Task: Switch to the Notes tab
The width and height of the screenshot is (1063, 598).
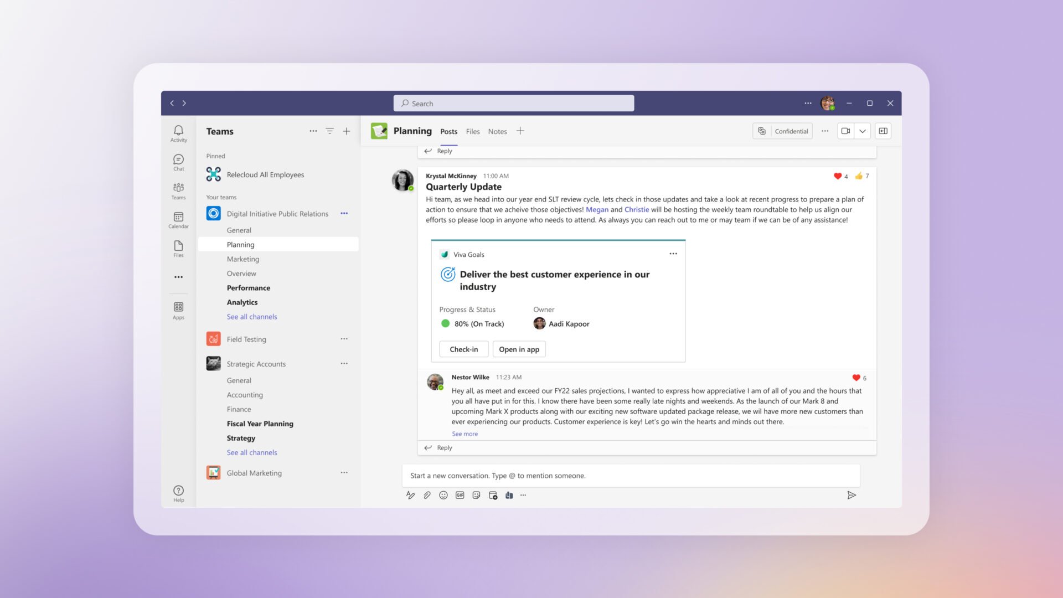Action: tap(497, 132)
